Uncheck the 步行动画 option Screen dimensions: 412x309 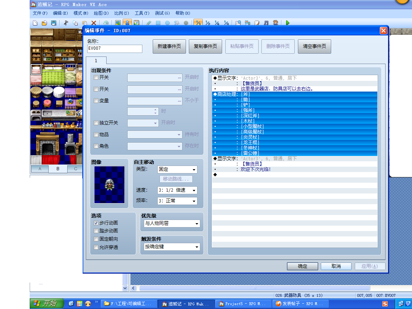coord(96,223)
